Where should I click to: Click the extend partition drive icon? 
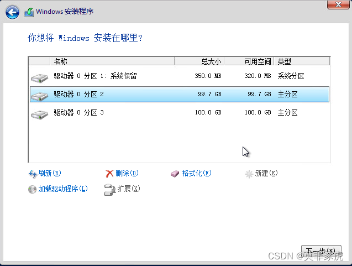109,190
